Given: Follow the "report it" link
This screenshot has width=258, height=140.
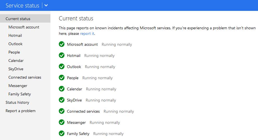Looking at the screenshot, I should (x=87, y=33).
